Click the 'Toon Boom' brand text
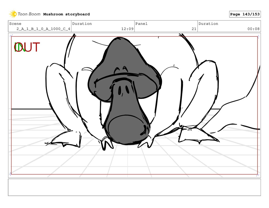Screen dimensions: 269x208 (29, 14)
